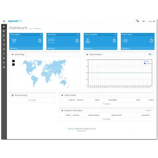
Task: Open the Dashboard sidebar icon
Action: 4,27
